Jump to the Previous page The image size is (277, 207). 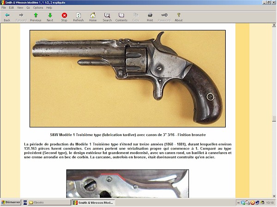tap(36, 17)
